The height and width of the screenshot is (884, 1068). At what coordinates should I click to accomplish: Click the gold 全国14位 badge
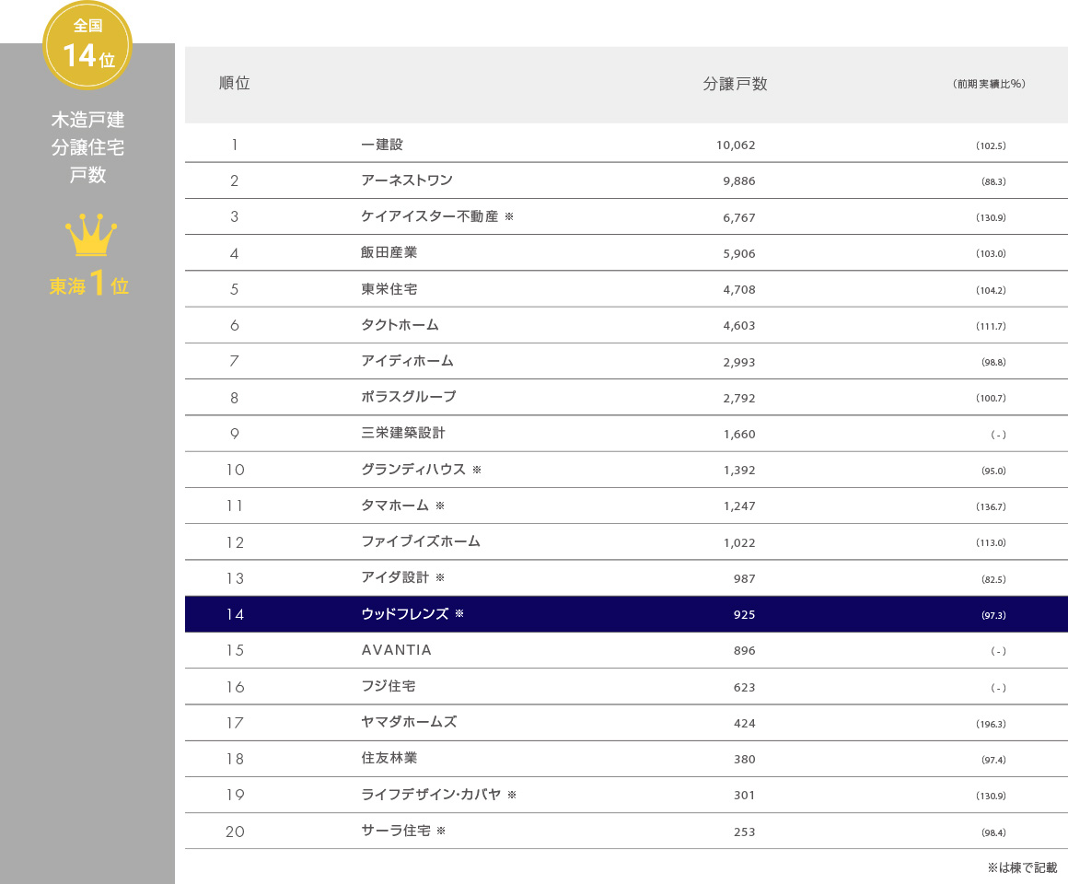coord(87,45)
